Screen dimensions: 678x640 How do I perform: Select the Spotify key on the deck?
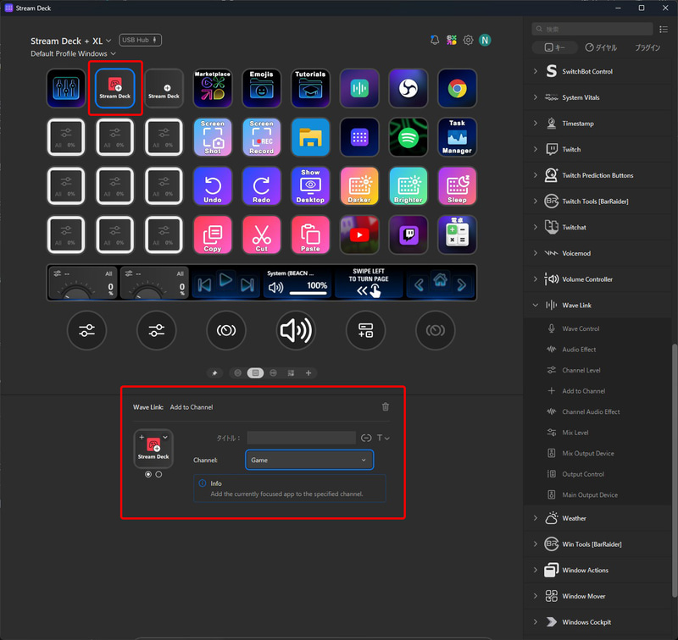pyautogui.click(x=408, y=136)
